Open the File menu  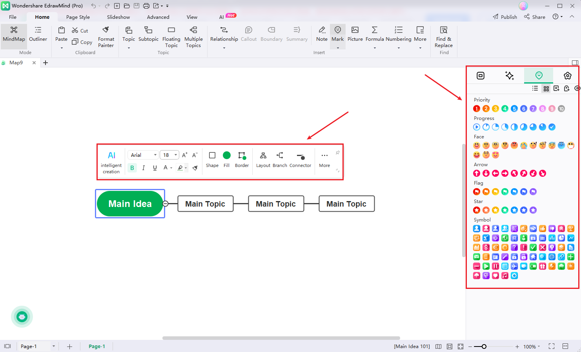[x=13, y=17]
